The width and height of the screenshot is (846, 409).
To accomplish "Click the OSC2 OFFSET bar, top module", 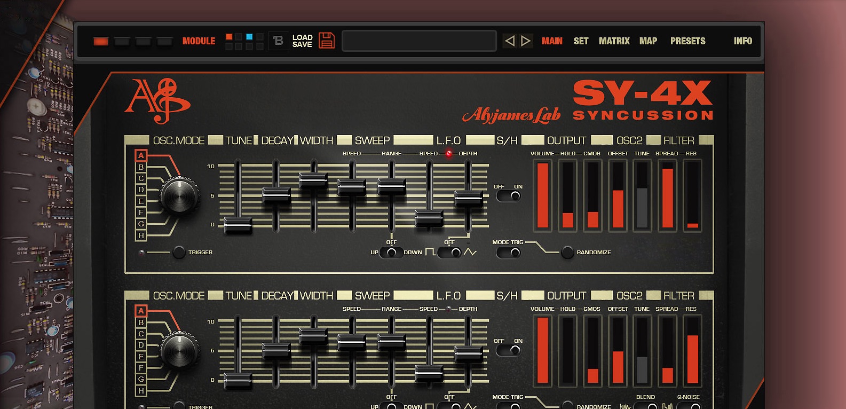I will coord(618,195).
